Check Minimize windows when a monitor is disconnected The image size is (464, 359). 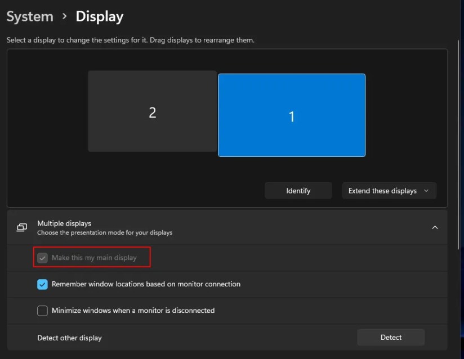click(42, 311)
